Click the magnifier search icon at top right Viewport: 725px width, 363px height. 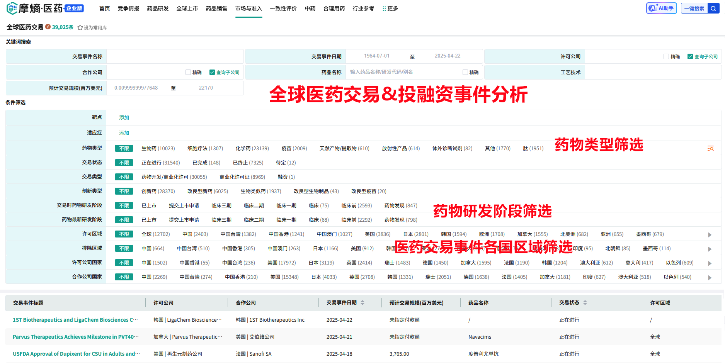(x=713, y=8)
